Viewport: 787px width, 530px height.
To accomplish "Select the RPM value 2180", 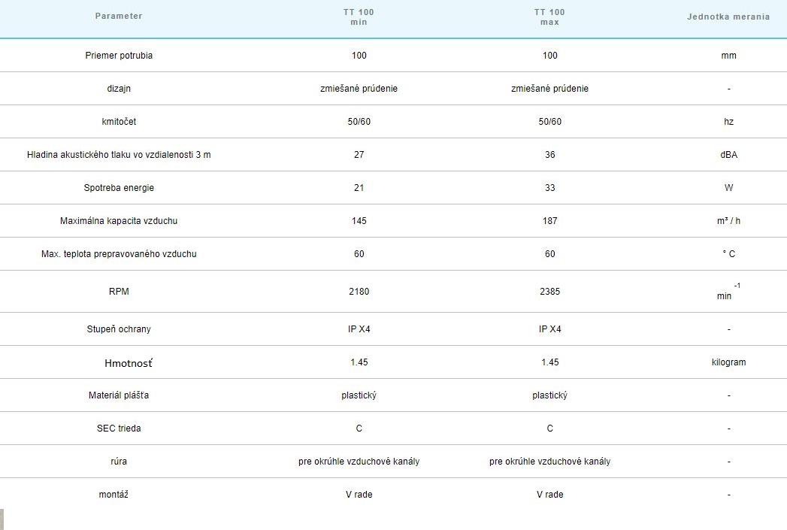I will point(359,292).
